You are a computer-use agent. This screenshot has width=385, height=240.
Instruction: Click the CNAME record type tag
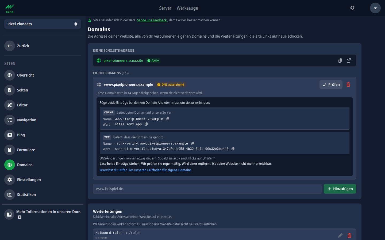[x=109, y=113]
